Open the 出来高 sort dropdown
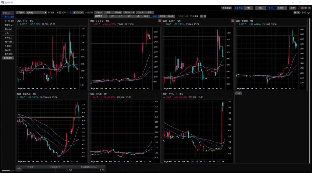The image size is (312, 173). click(36, 12)
